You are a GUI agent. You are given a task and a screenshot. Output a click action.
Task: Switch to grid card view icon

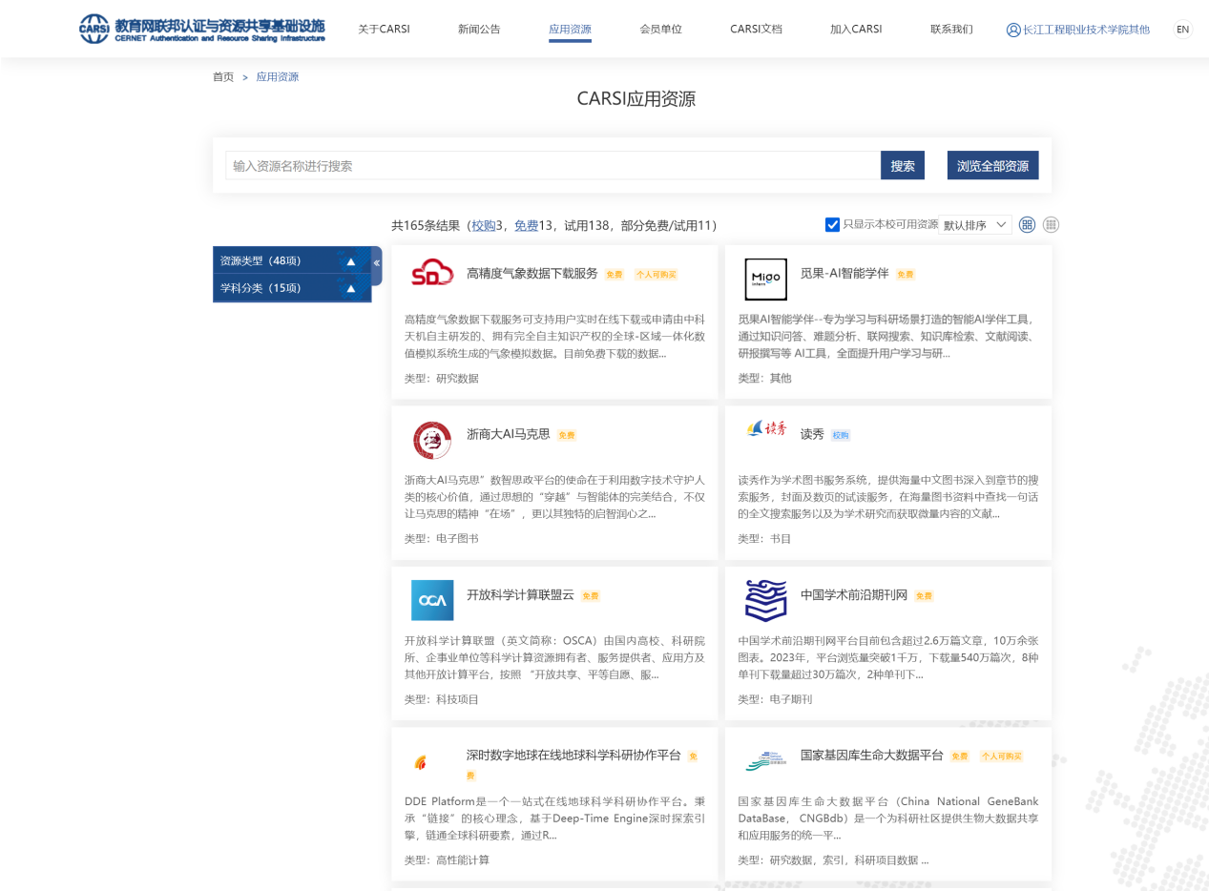1027,224
